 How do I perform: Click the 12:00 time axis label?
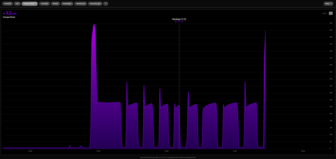pos(166,151)
